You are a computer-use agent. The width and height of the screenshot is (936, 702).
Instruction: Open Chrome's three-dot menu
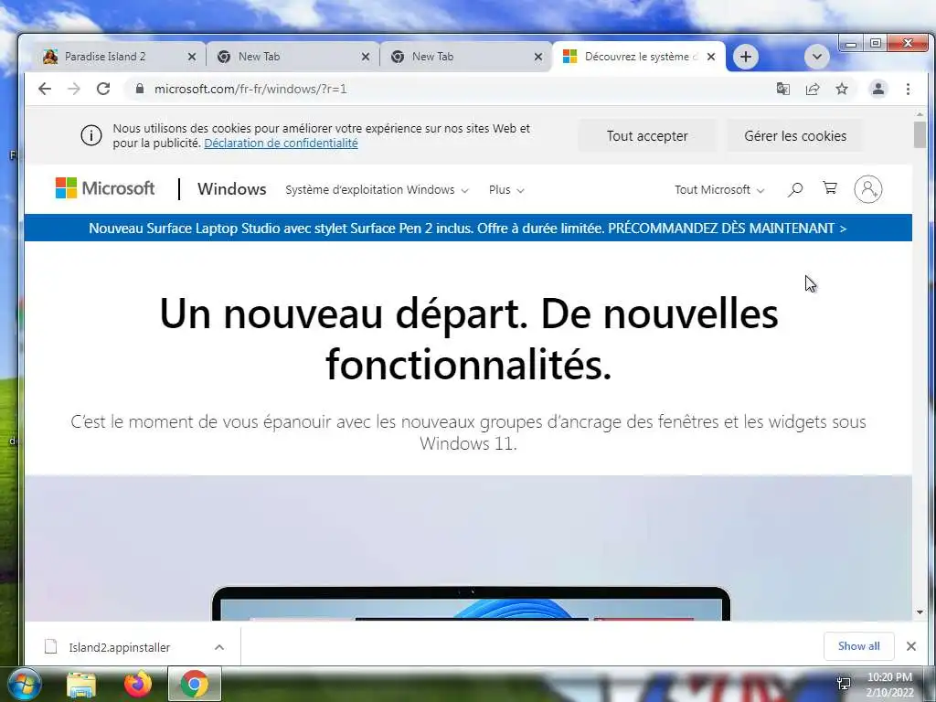[908, 89]
